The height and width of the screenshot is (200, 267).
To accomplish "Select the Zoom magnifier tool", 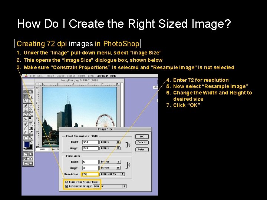I will point(31,137).
